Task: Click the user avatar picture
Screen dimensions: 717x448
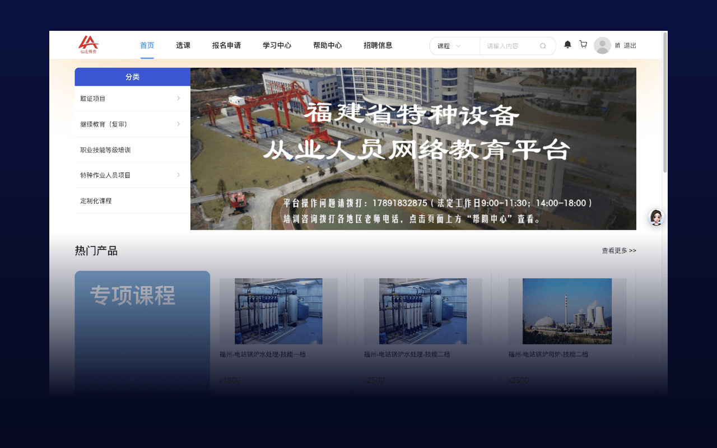Action: [x=602, y=45]
